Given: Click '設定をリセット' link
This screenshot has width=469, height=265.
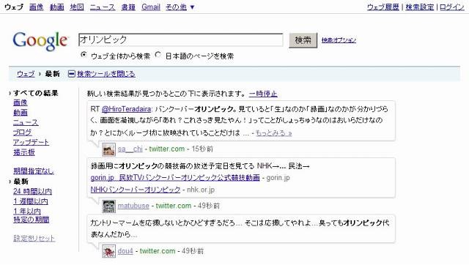Looking at the screenshot, I should pyautogui.click(x=34, y=239).
